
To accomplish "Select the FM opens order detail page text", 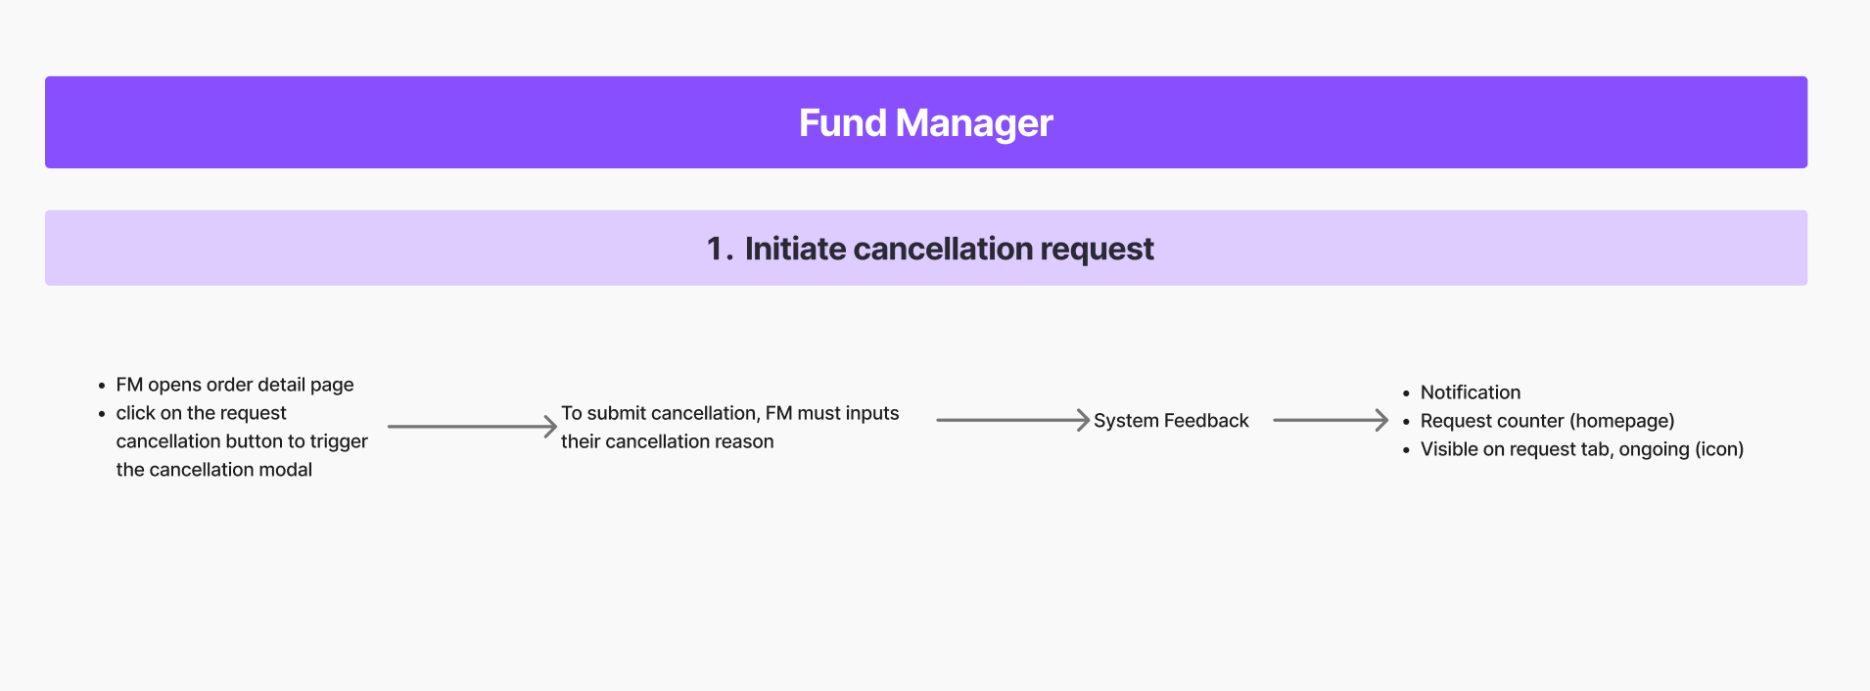I will coord(235,385).
